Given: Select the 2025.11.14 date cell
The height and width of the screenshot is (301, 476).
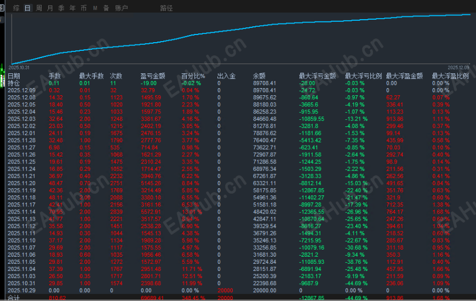Looking at the screenshot, I should (x=21, y=212).
